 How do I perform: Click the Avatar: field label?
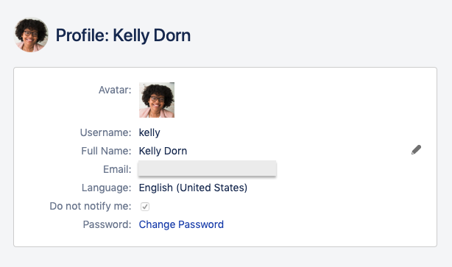tap(115, 90)
